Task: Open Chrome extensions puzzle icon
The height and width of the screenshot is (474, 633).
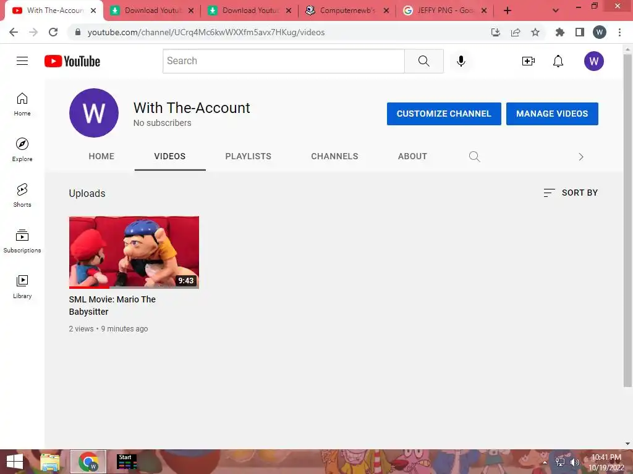Action: click(559, 32)
